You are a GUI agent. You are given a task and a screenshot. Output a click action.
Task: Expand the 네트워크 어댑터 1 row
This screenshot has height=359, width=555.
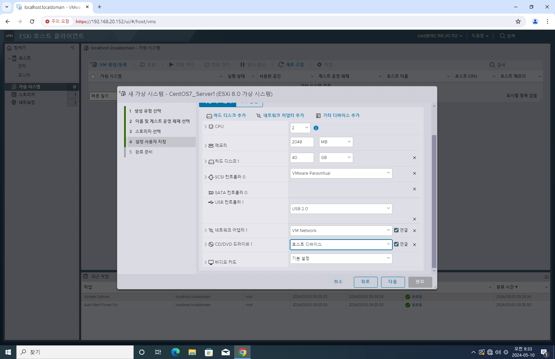[x=206, y=230]
